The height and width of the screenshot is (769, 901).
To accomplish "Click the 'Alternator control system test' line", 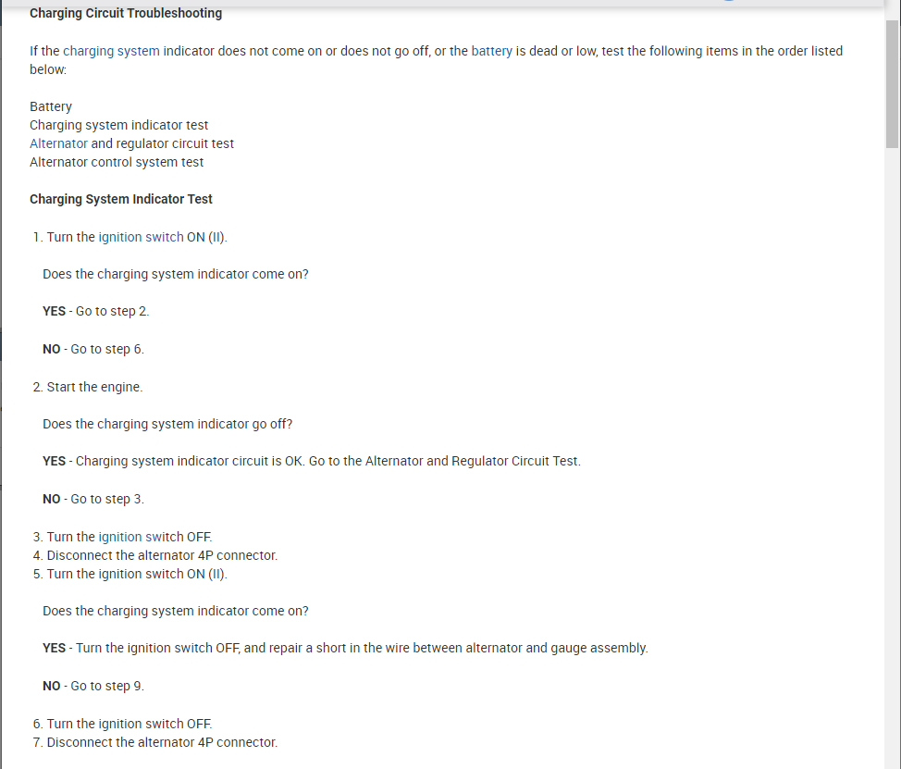I will pyautogui.click(x=117, y=162).
